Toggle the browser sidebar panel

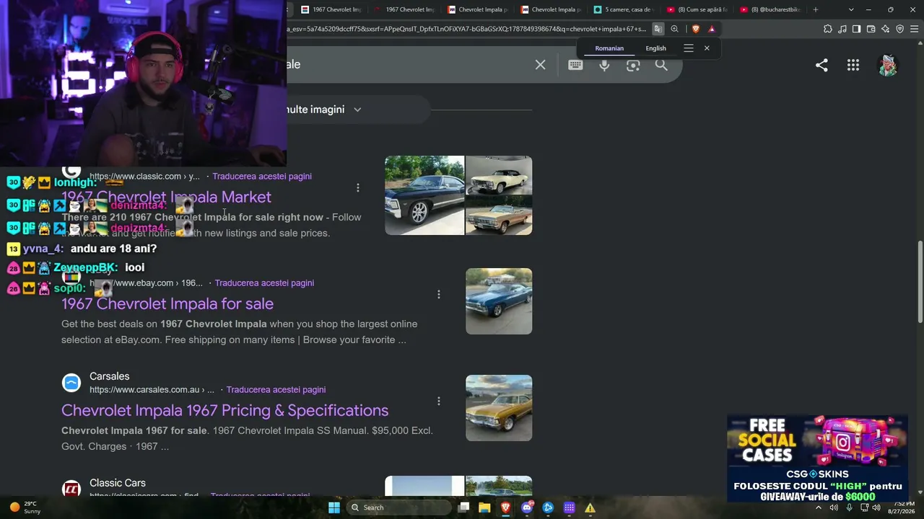coord(856,29)
